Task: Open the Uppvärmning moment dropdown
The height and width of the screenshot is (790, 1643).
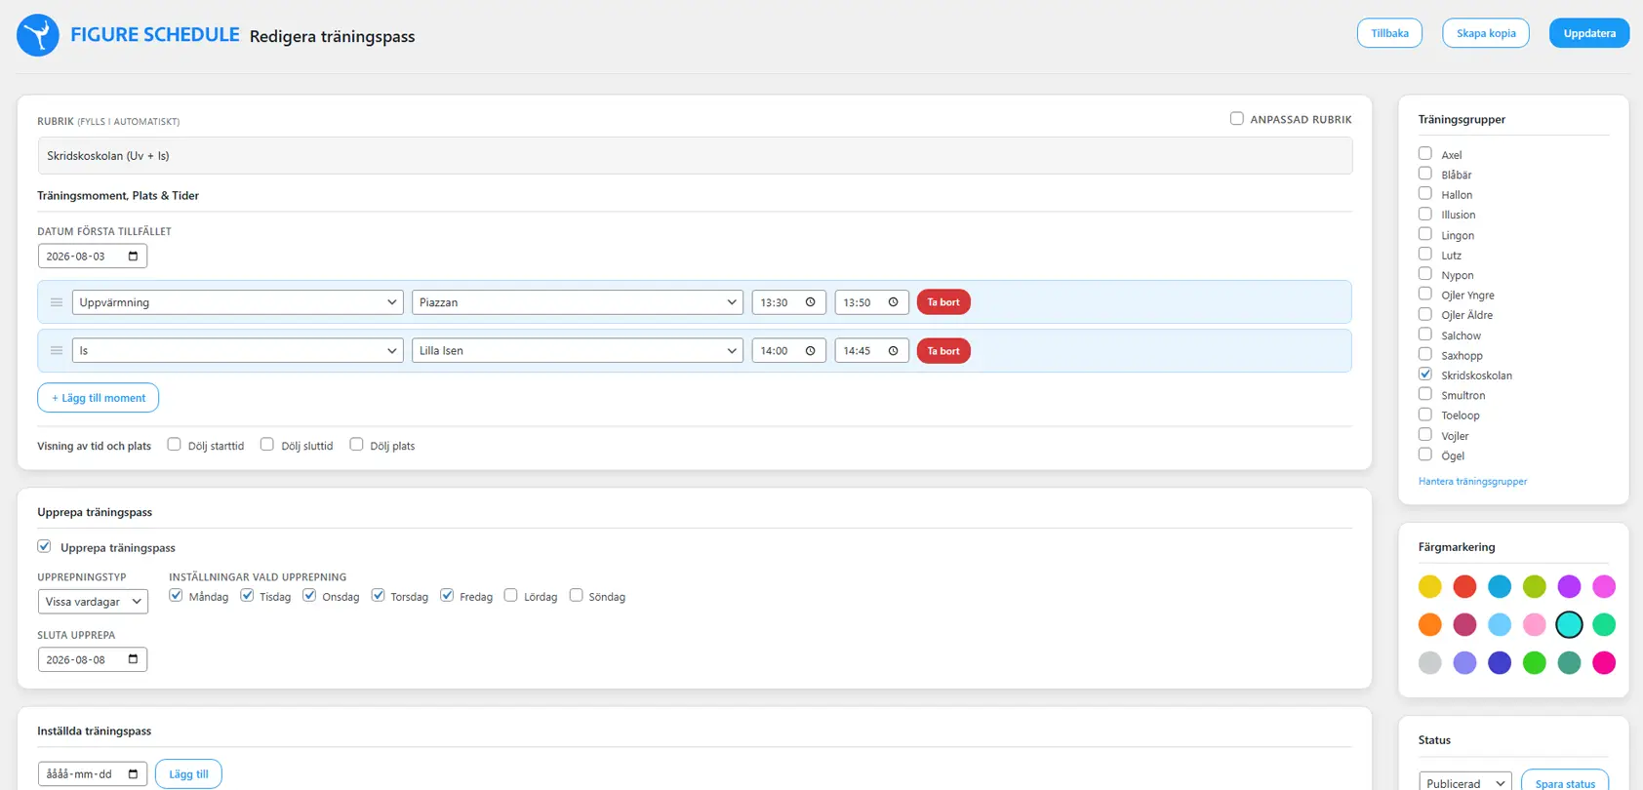Action: [238, 302]
